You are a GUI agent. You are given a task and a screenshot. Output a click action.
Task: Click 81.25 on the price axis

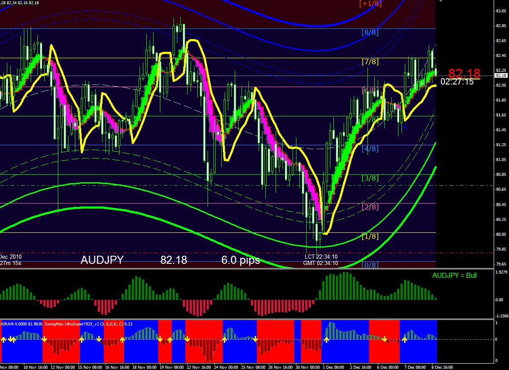(x=501, y=145)
